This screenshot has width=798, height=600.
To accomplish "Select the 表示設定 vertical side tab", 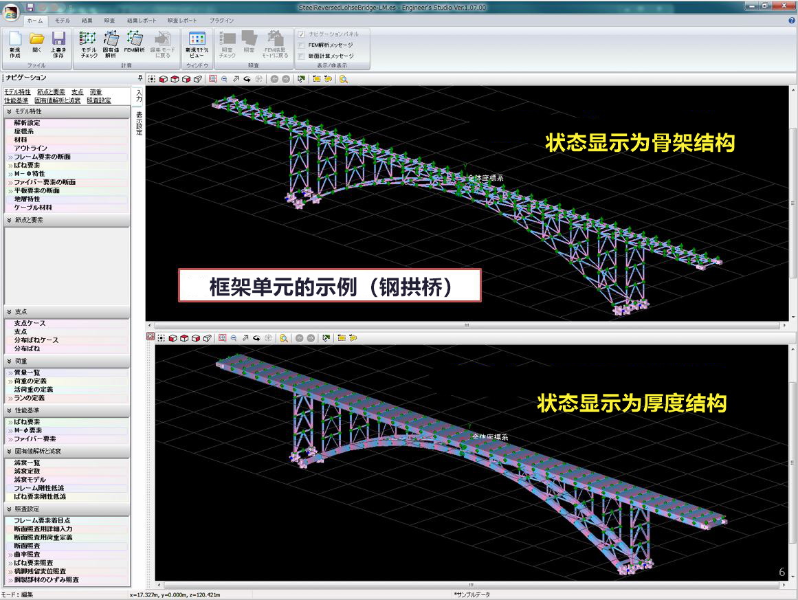I will coord(138,123).
